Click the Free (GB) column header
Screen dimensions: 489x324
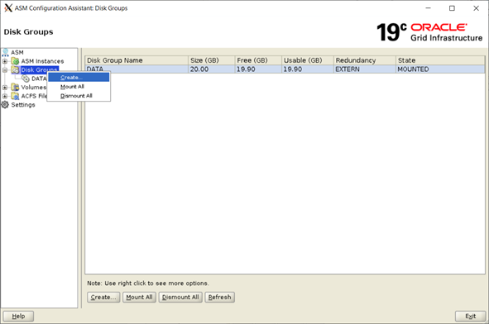(258, 60)
